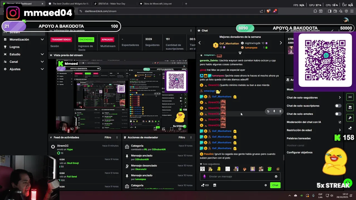This screenshot has height=200, width=356.
Task: Open Filtro in Acciones de moderador
Action: 182,137
